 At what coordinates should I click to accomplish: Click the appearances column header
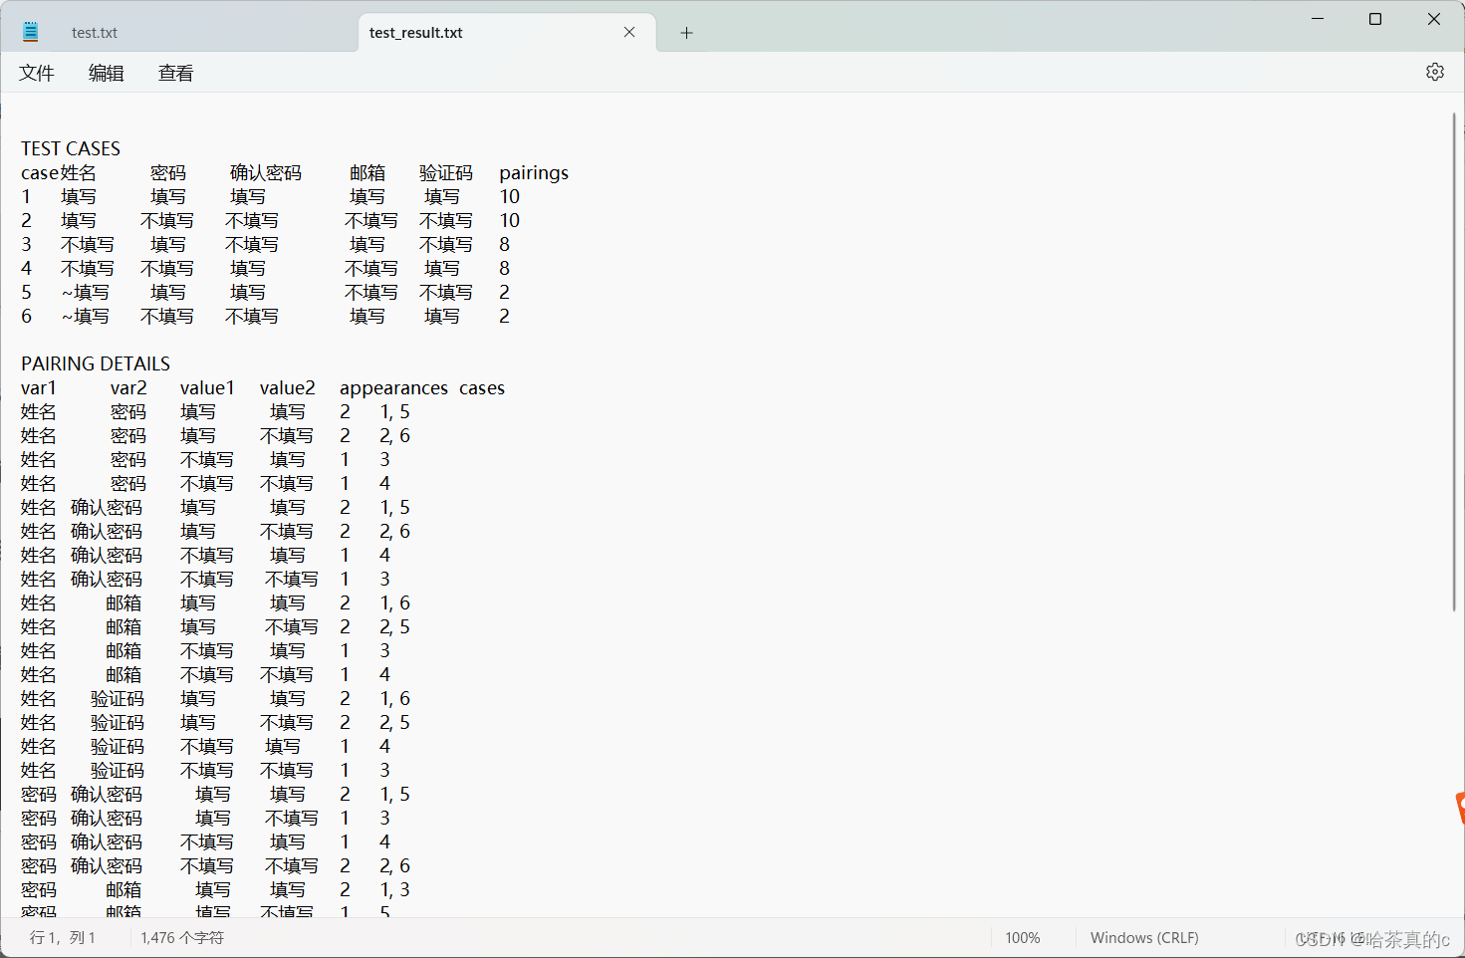[x=394, y=387]
